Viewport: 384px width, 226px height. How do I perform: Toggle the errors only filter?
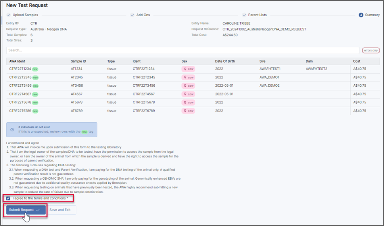[371, 50]
